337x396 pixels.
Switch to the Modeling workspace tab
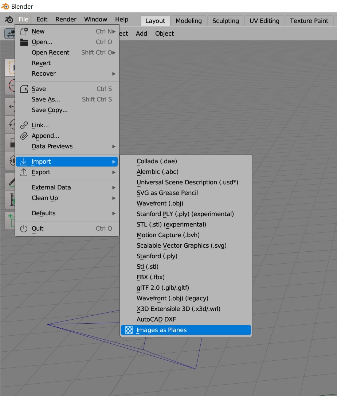(x=189, y=21)
